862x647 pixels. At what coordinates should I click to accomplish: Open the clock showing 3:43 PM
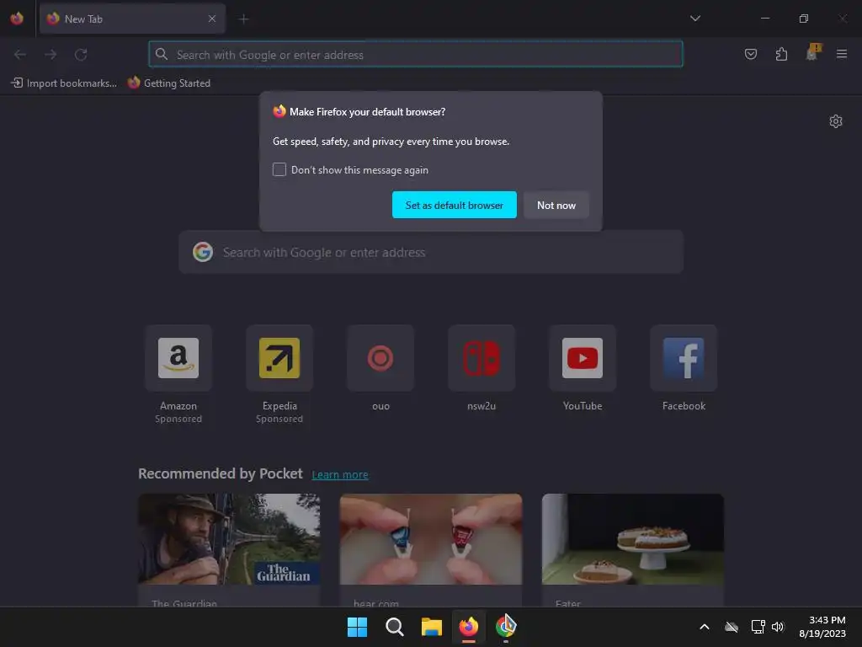pos(822,627)
